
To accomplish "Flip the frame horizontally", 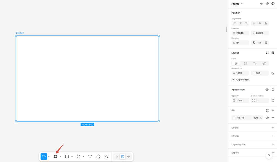I will (x=260, y=43).
